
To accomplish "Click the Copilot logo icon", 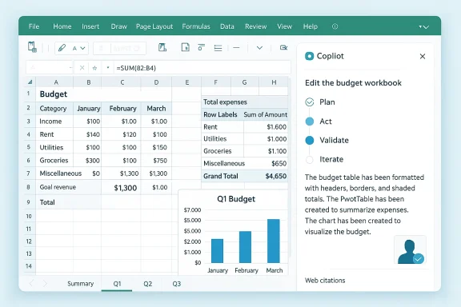I will 309,56.
